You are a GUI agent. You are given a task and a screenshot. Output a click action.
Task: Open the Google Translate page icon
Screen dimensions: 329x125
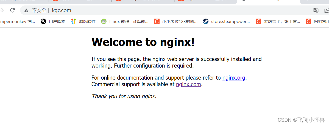point(316,10)
